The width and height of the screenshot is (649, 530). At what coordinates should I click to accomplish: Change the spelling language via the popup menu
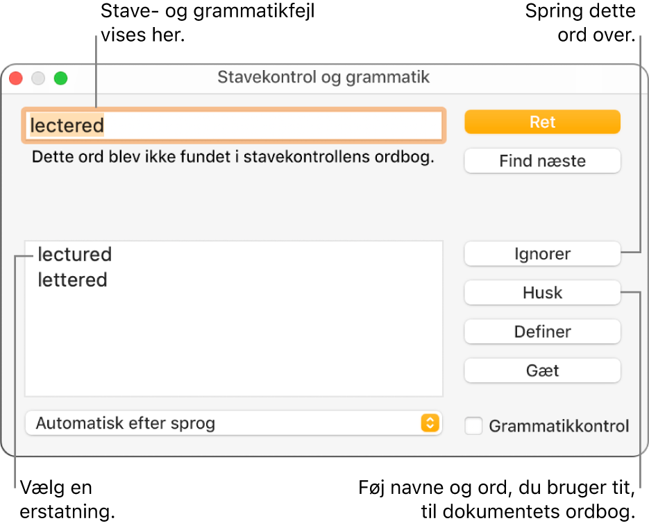click(234, 423)
